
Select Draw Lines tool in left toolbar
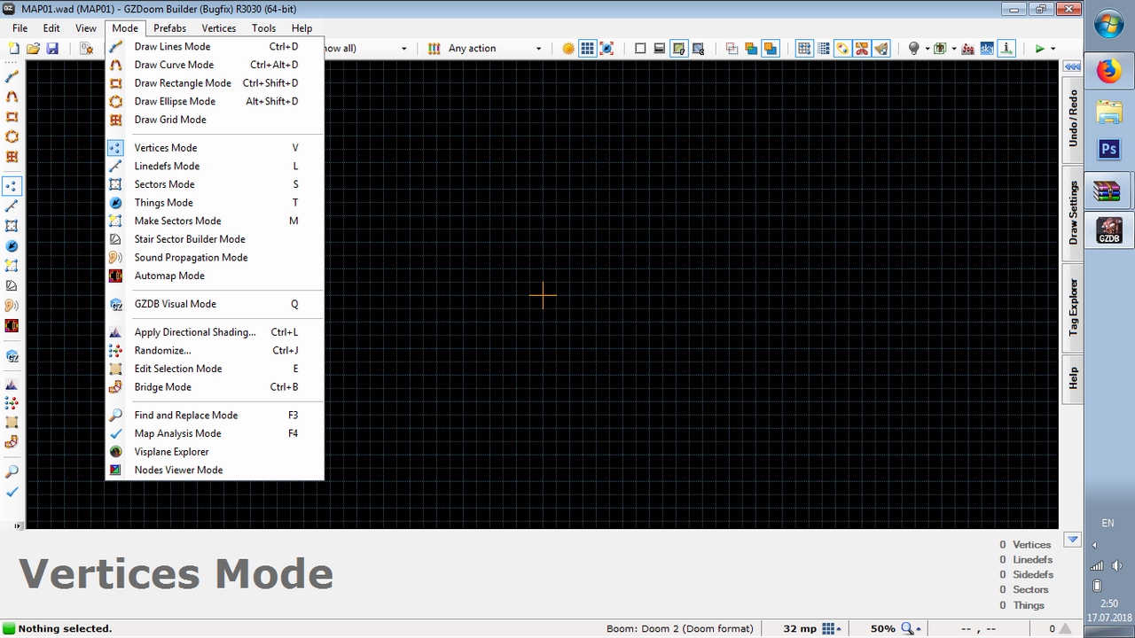pos(12,77)
